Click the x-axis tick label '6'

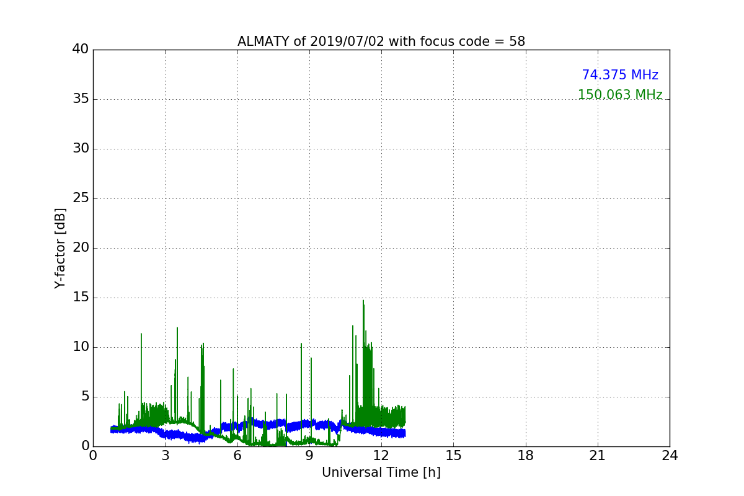237,456
